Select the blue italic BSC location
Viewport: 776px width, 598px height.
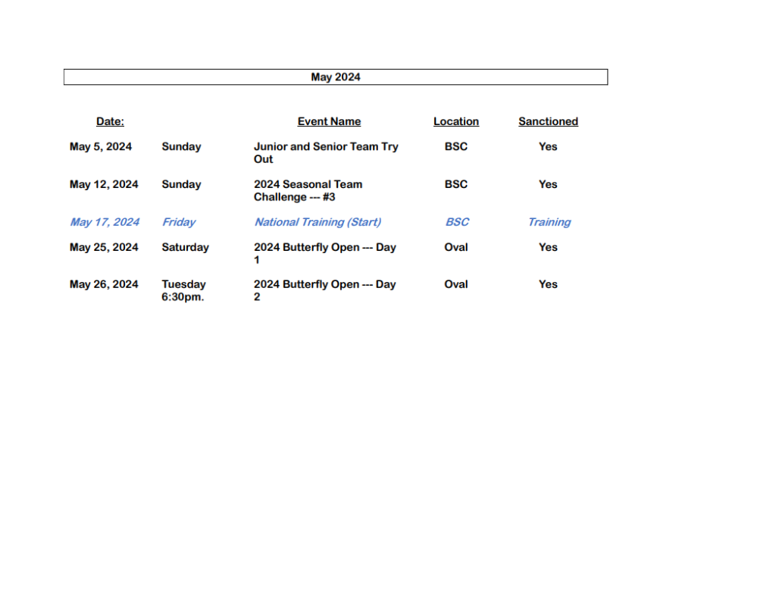(457, 222)
